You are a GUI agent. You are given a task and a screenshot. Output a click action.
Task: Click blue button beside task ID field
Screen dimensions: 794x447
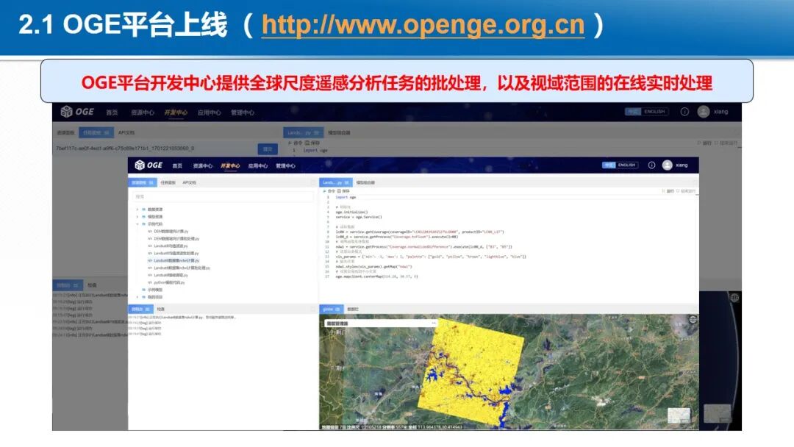click(268, 149)
